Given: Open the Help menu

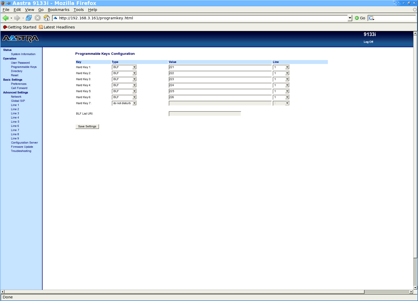Looking at the screenshot, I should (92, 10).
